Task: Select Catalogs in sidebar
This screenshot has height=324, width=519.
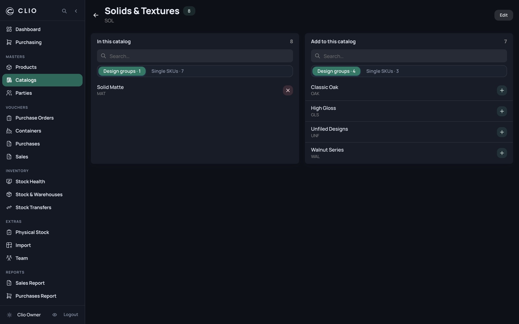Action: (x=42, y=80)
